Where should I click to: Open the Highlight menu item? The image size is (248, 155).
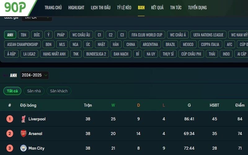[76, 7]
